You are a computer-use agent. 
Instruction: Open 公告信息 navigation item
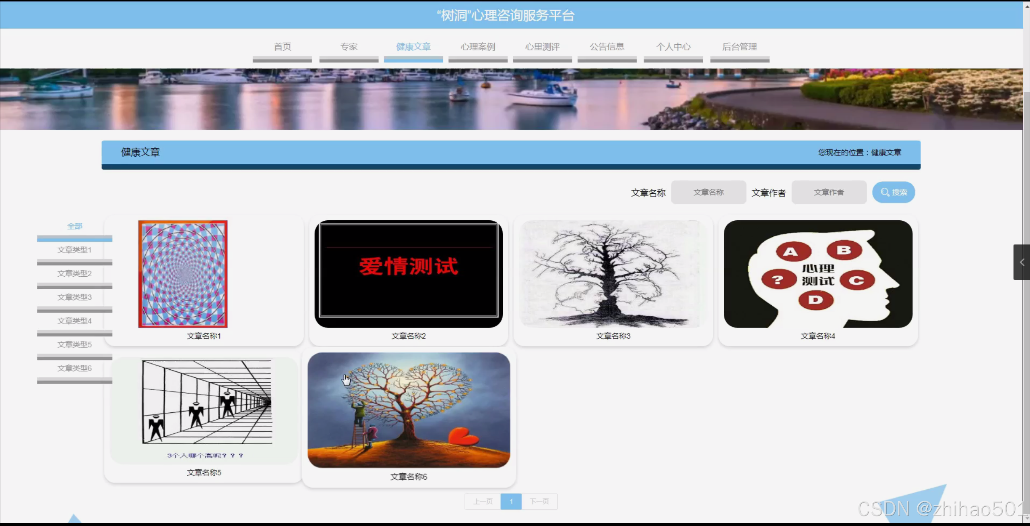click(x=607, y=47)
